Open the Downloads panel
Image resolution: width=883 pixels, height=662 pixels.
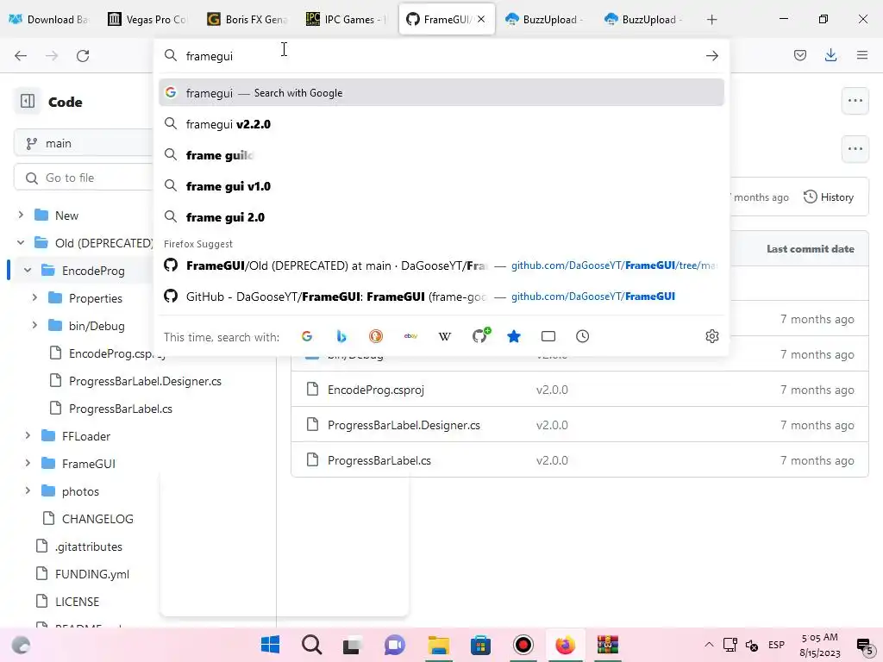830,55
